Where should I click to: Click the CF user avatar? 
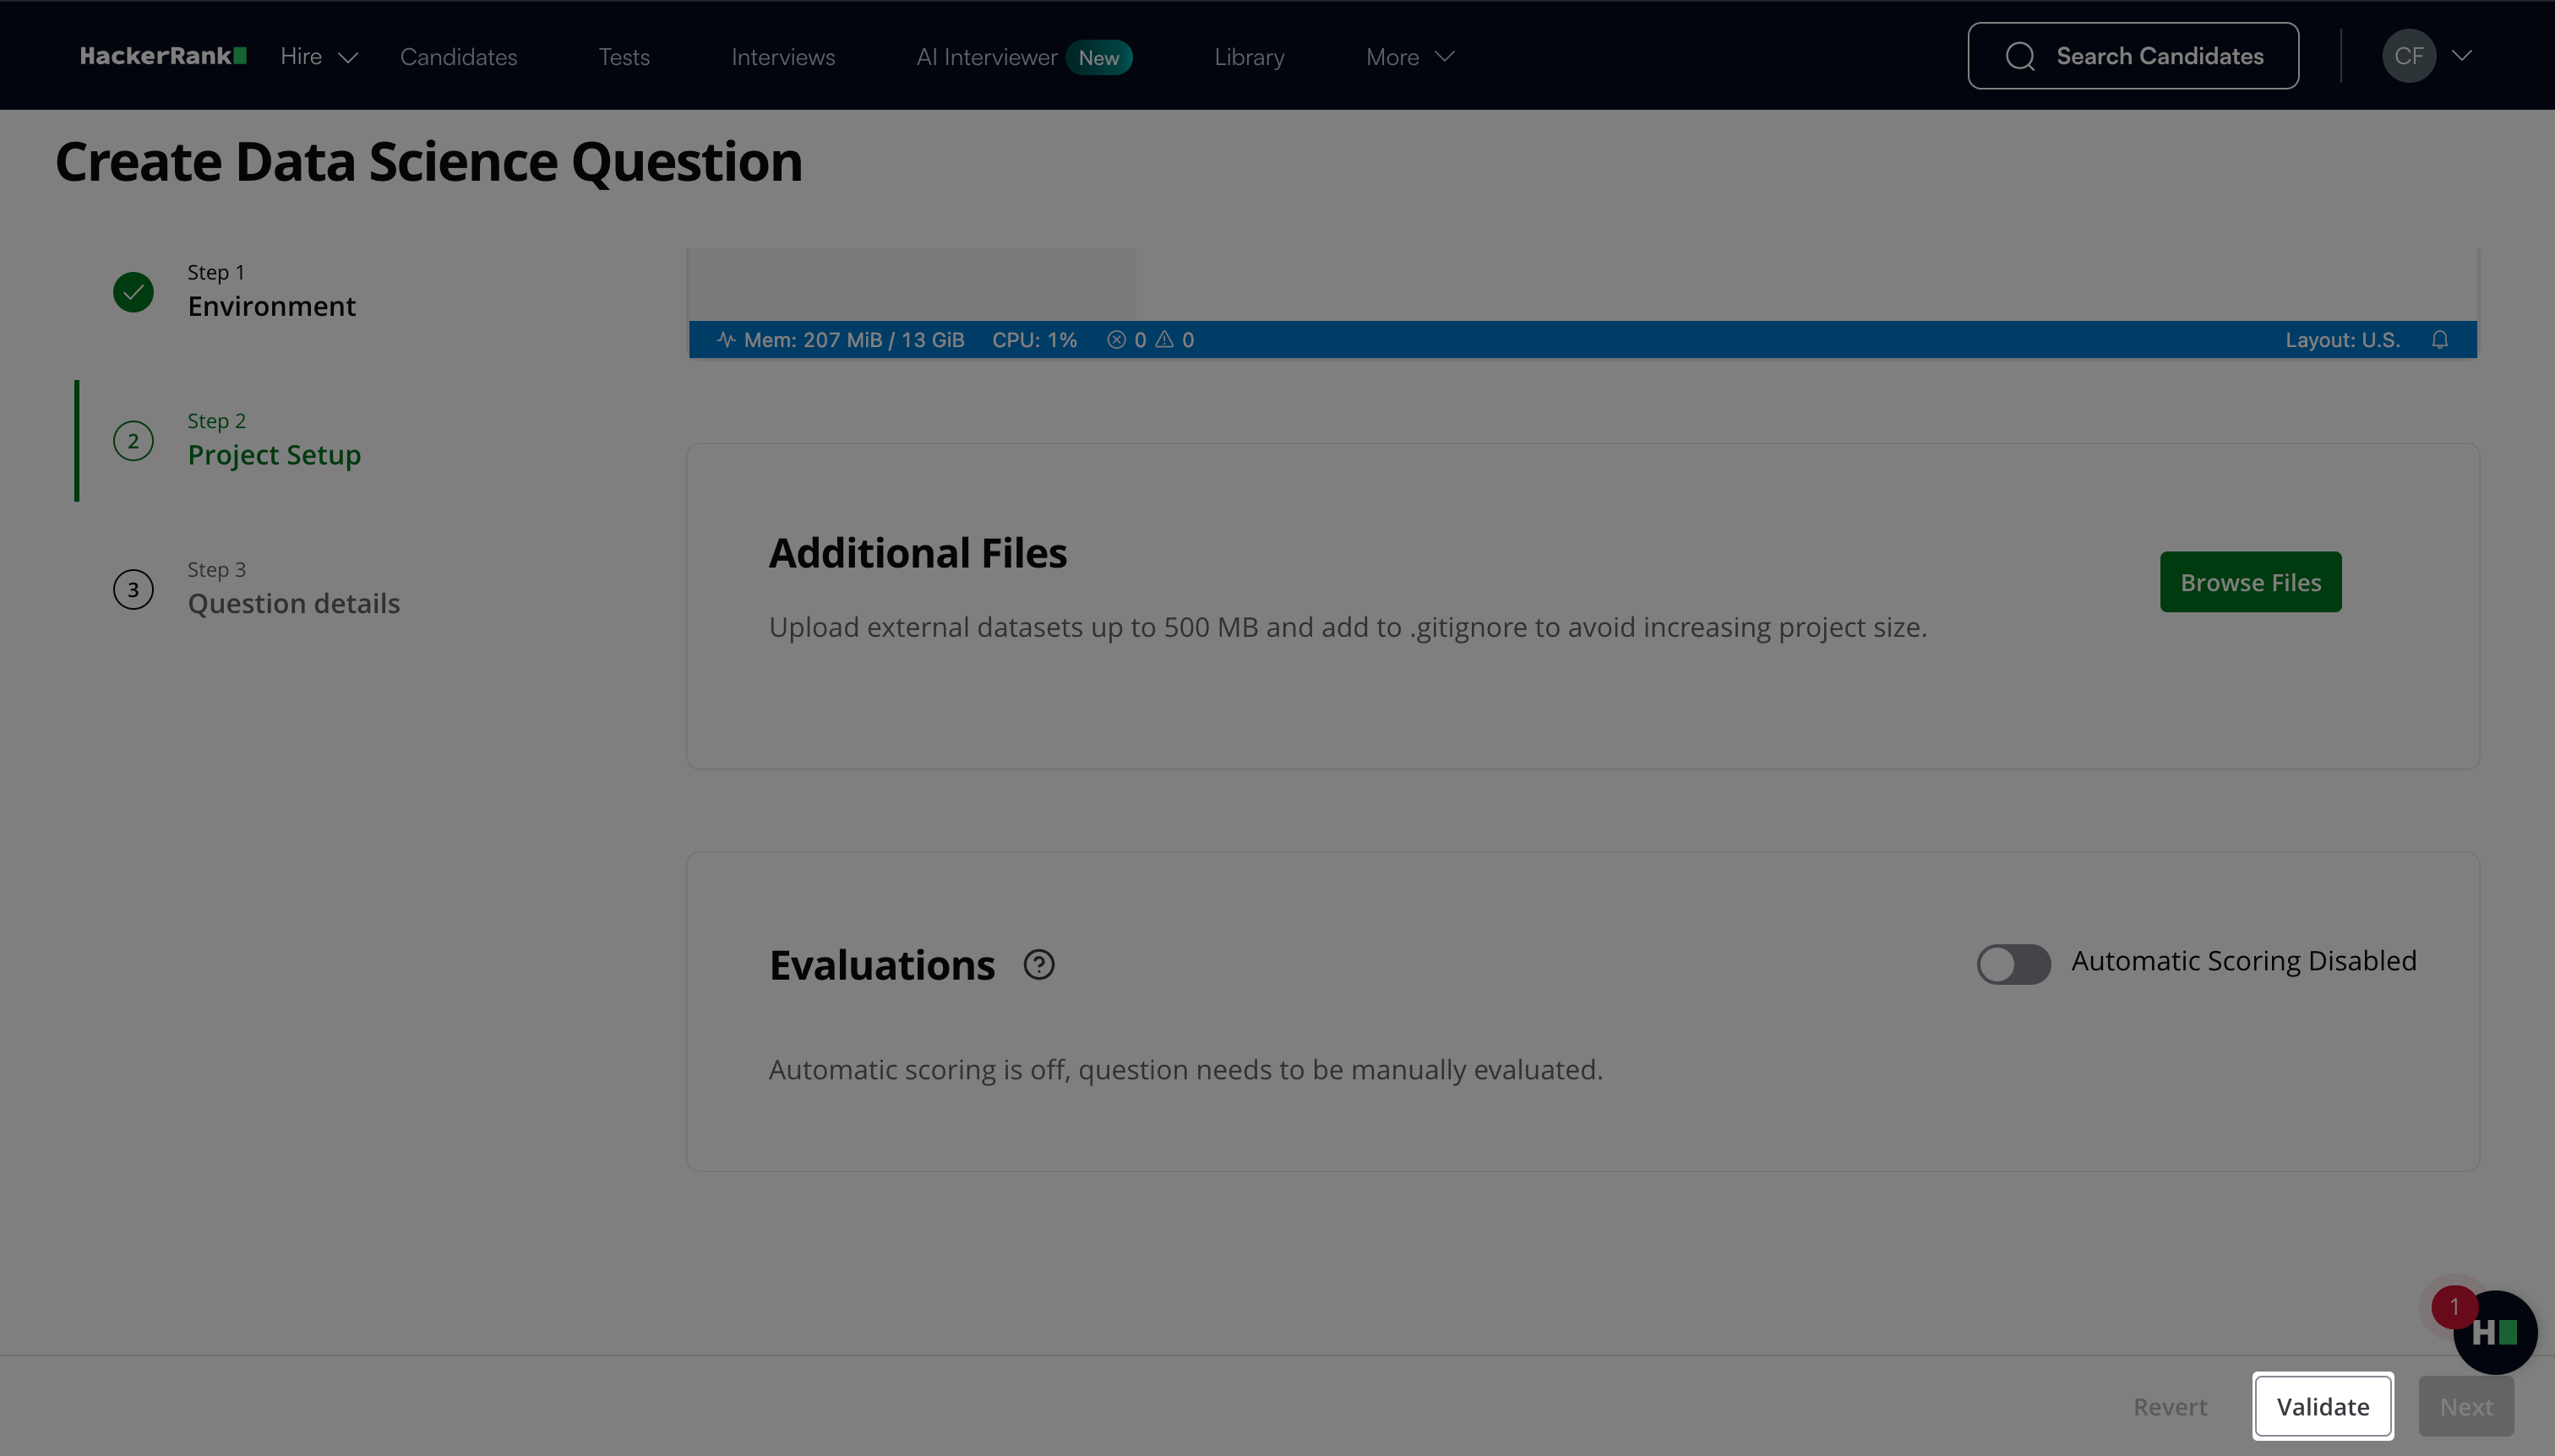click(2408, 56)
